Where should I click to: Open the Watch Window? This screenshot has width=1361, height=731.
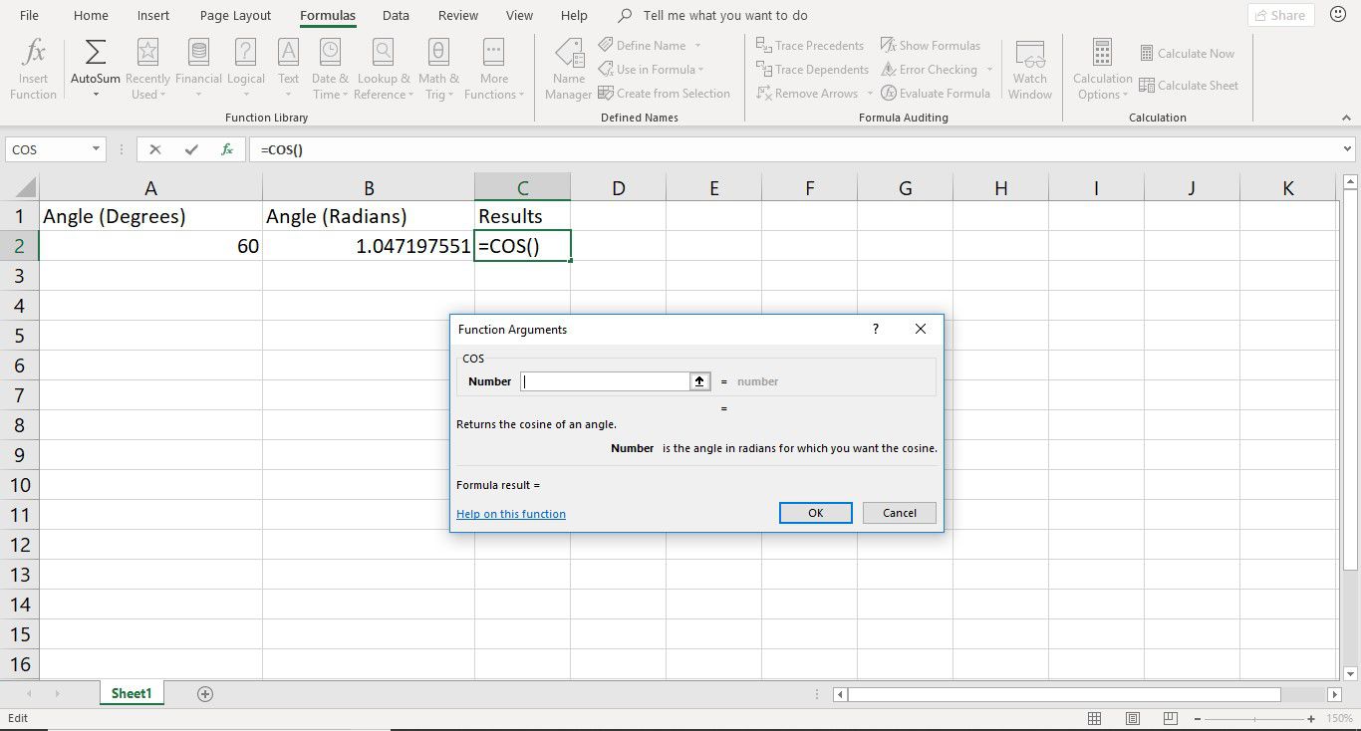coord(1029,70)
